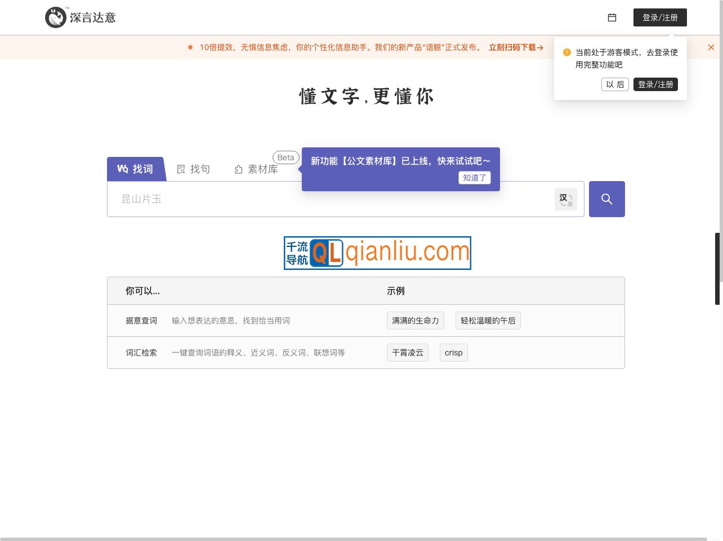Viewport: 723px width, 541px height.
Task: Click the Beta badge
Action: 285,157
